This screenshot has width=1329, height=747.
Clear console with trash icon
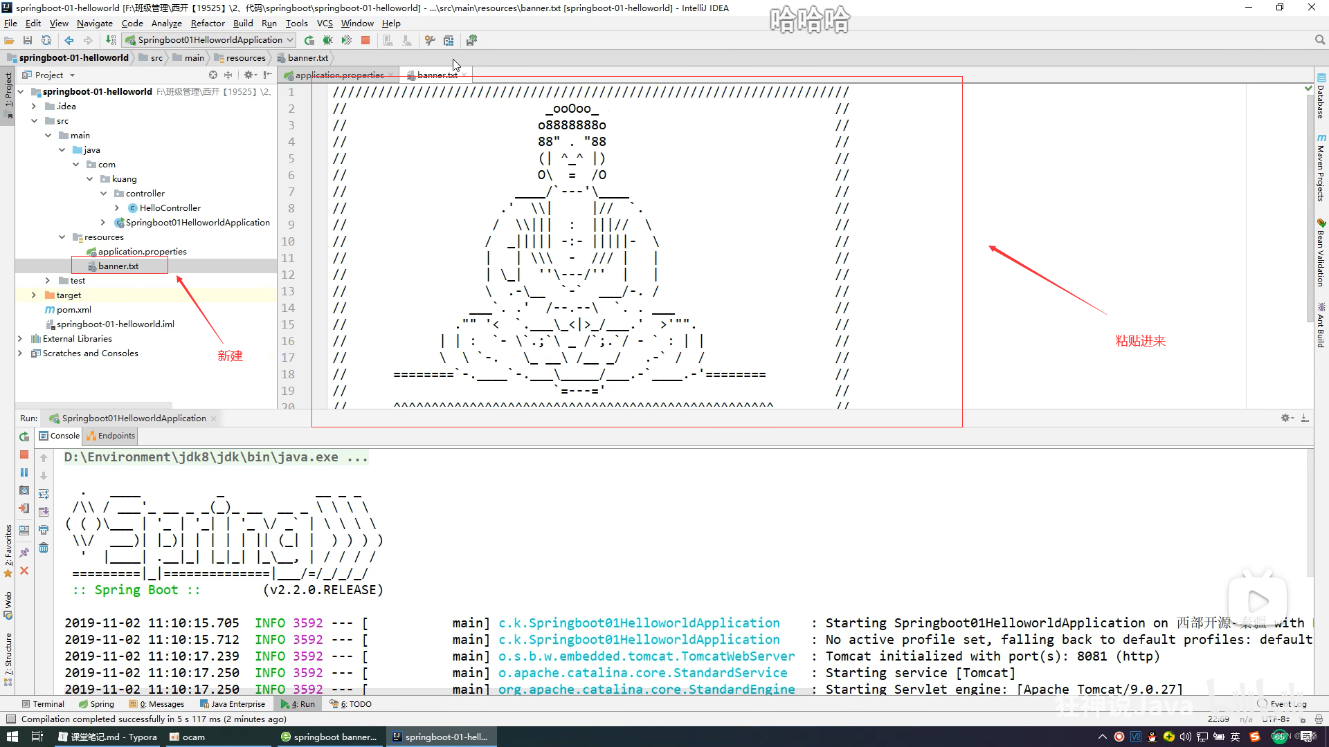(44, 548)
